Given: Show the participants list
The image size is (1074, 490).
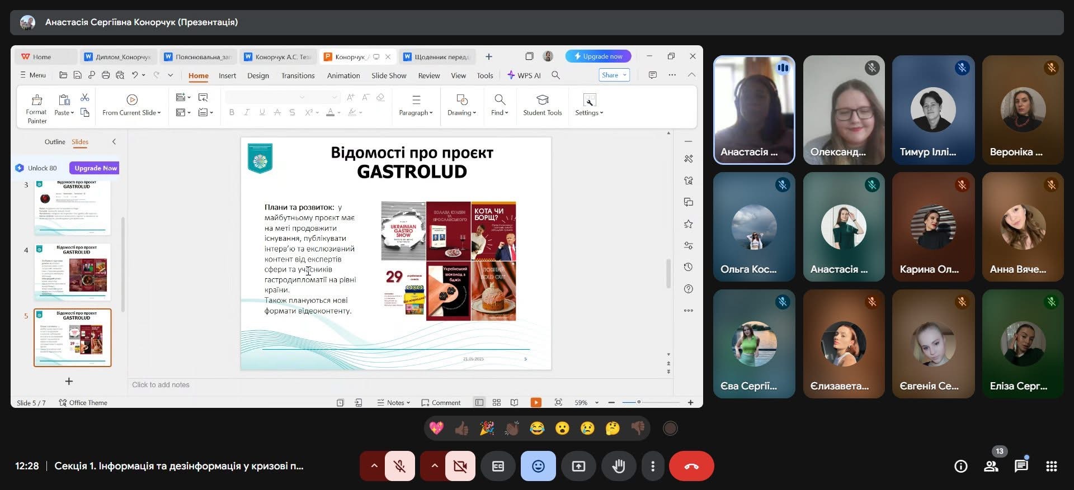Looking at the screenshot, I should (991, 466).
